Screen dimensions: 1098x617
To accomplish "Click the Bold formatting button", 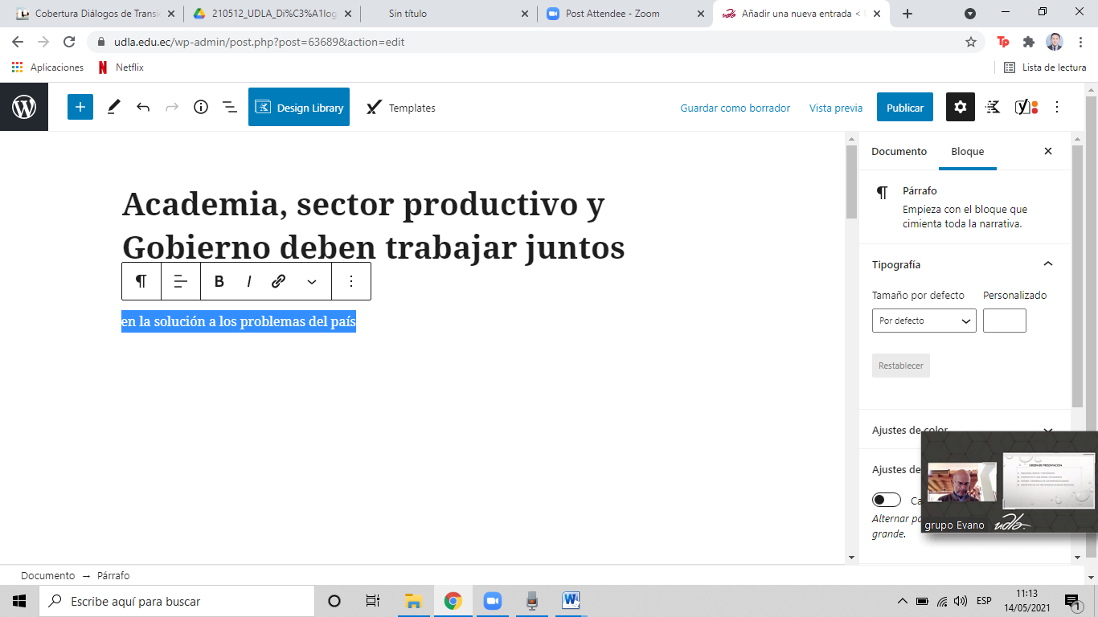I will pos(219,281).
